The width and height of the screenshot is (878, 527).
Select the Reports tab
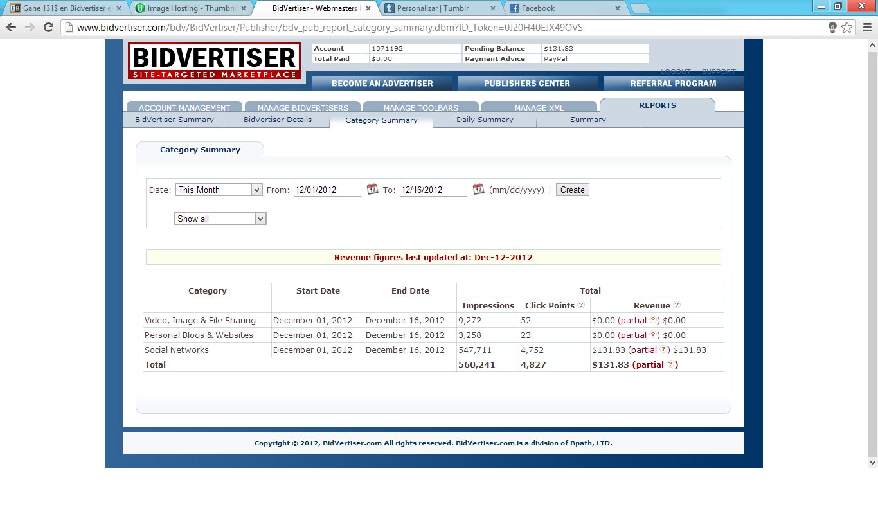[658, 105]
